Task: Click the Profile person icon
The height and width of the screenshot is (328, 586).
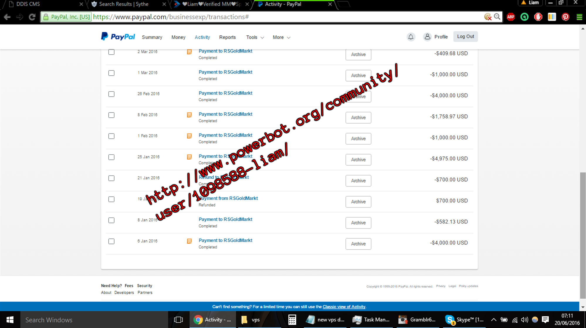Action: tap(427, 37)
